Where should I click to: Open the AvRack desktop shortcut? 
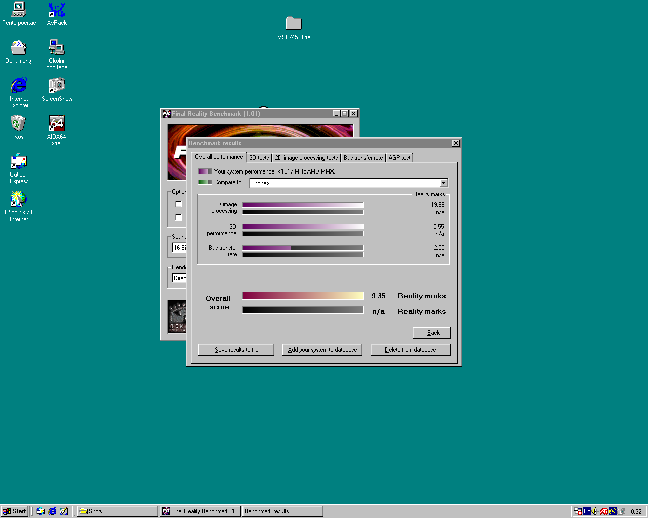56,10
